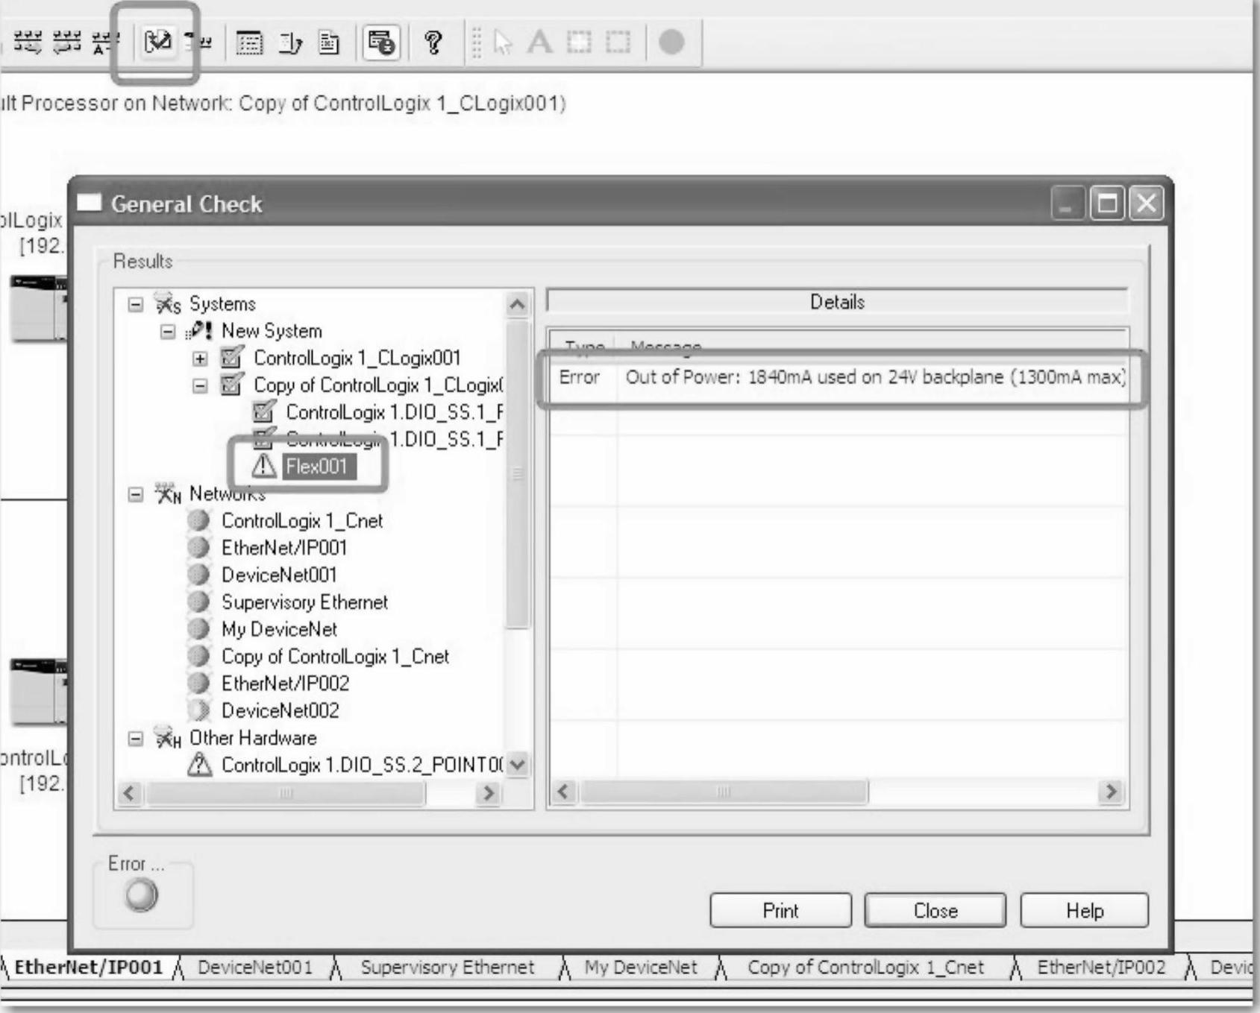This screenshot has width=1260, height=1013.
Task: Select the arrow pointer tool
Action: coord(504,42)
